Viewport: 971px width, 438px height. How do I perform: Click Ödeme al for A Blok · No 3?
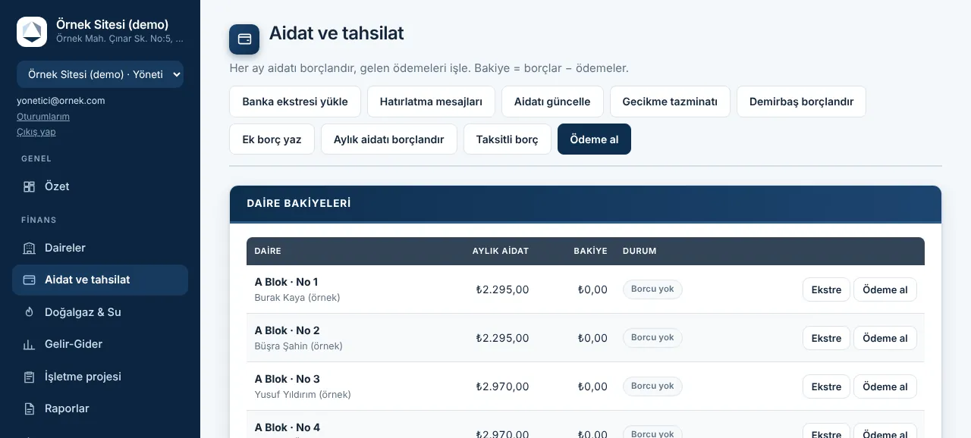[x=885, y=386]
